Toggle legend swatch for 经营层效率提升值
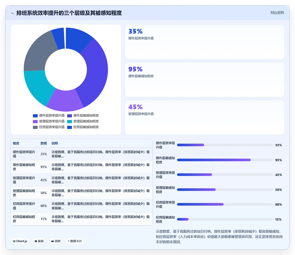This screenshot has width=295, height=255. pyautogui.click(x=35, y=127)
